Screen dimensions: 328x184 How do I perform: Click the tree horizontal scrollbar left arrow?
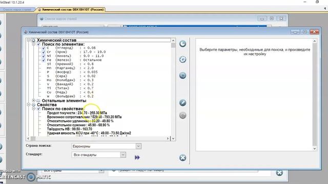tap(29, 139)
